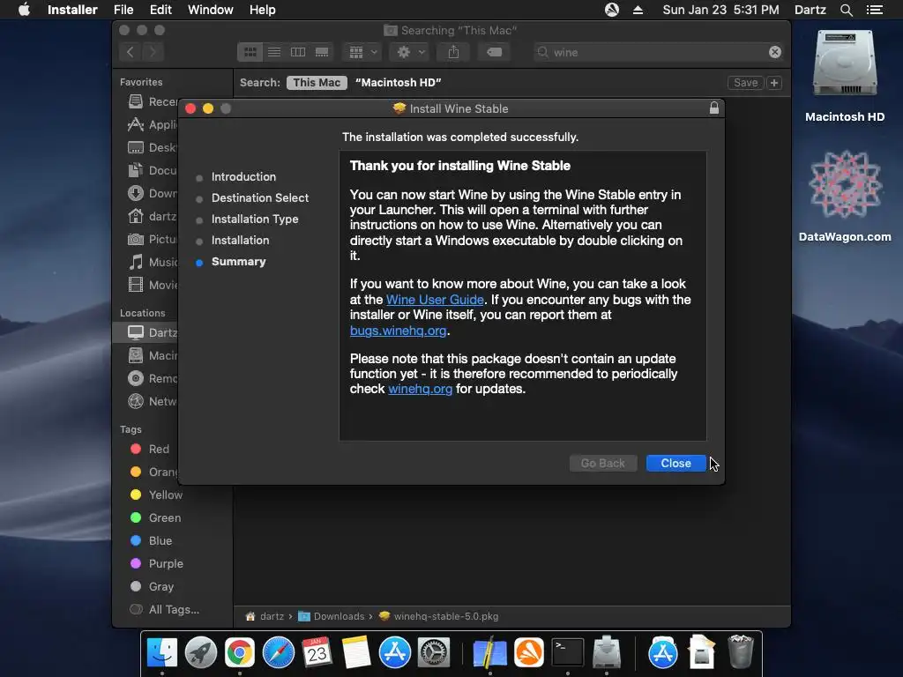Open Finder from the Dock

(162, 652)
